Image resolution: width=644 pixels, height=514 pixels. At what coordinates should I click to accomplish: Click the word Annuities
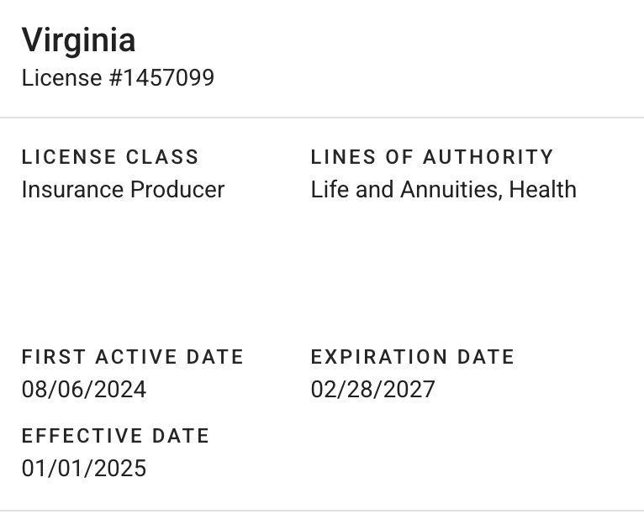click(x=452, y=189)
